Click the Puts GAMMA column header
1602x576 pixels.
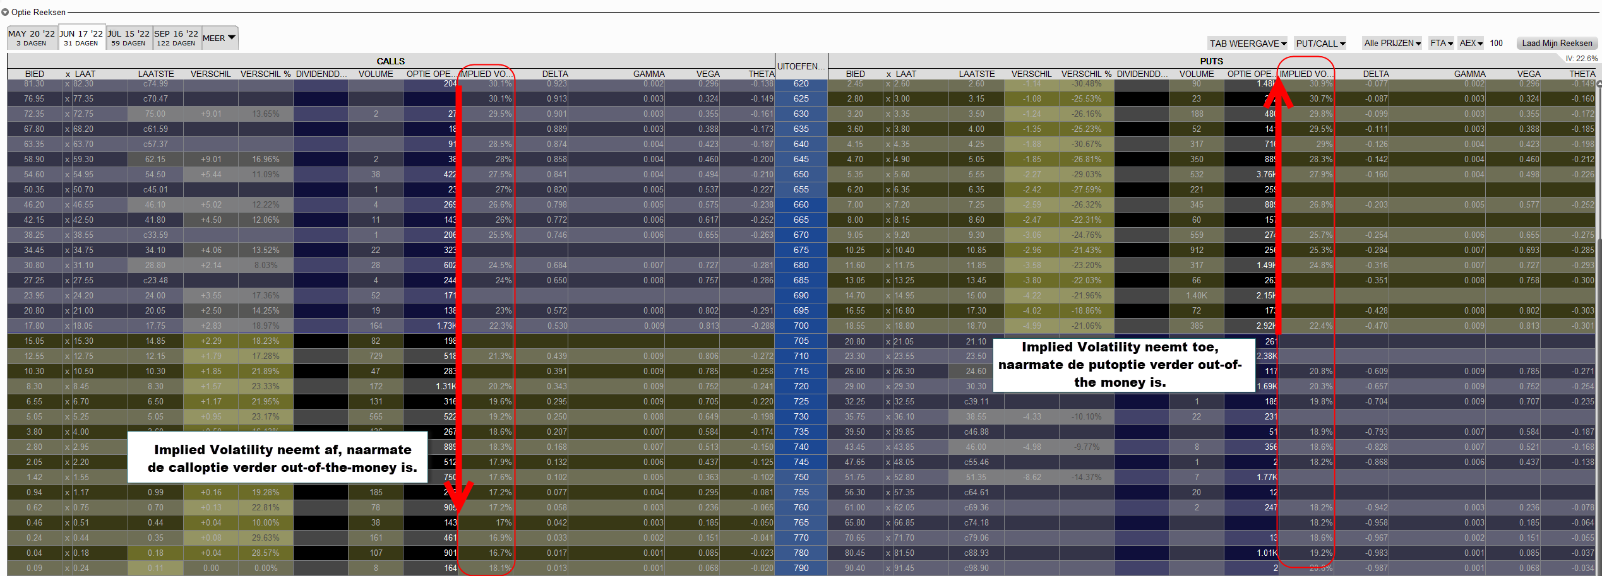click(1470, 74)
